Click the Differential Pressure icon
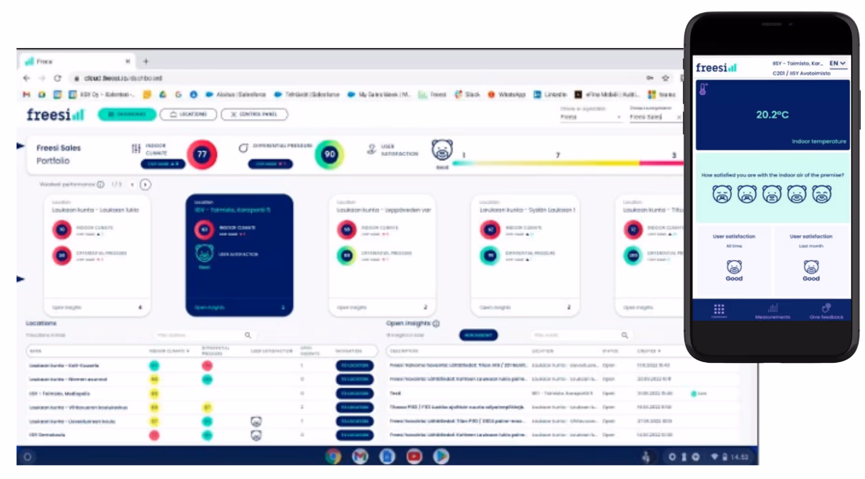865x479 pixels. coord(243,148)
